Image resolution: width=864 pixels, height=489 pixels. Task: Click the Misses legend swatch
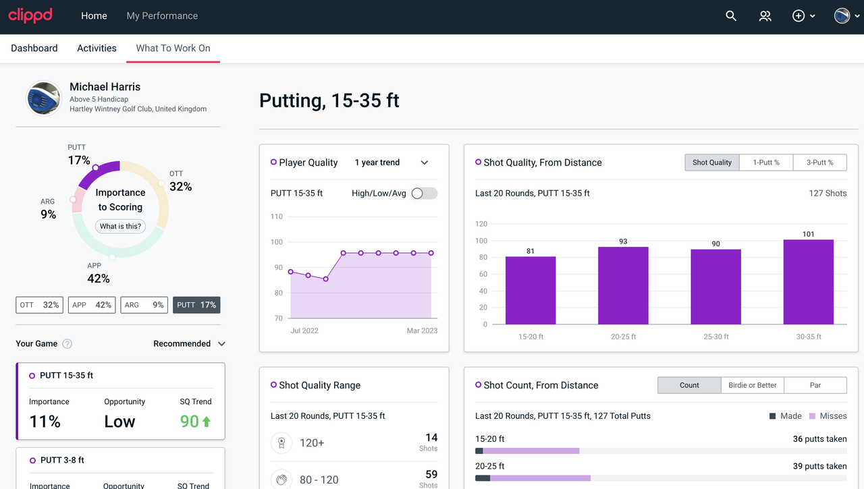click(812, 416)
